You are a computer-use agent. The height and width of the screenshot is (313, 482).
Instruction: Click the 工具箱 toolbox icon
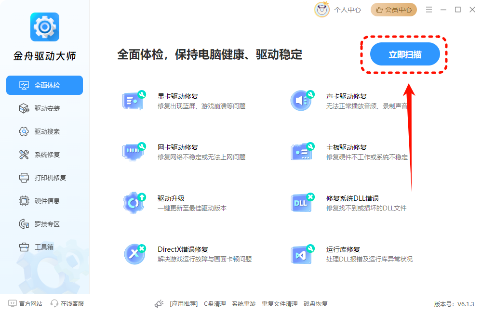coord(24,247)
